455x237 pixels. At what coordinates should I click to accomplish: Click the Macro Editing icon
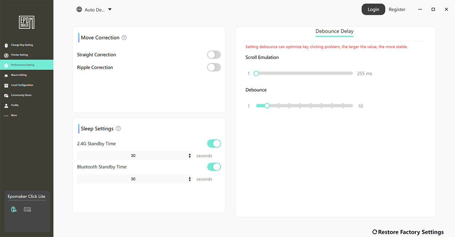tap(6, 75)
